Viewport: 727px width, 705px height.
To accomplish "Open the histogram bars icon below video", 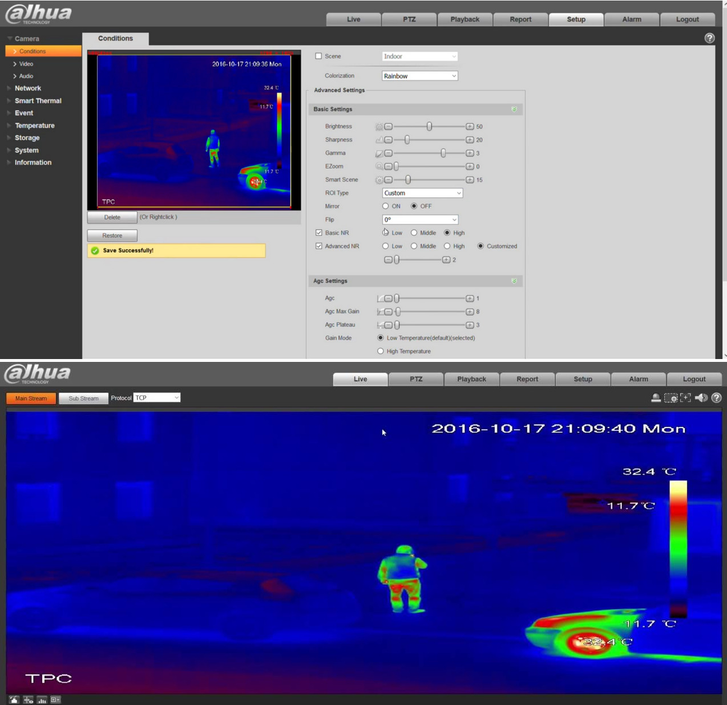I will coord(42,700).
